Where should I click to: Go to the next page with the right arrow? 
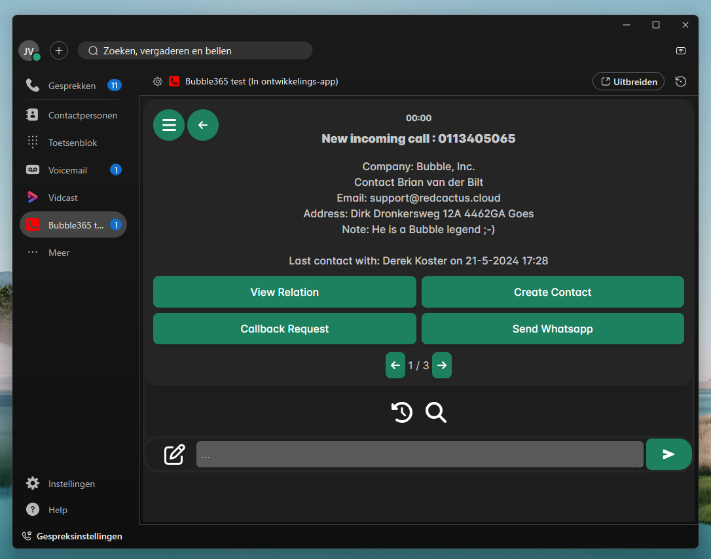442,365
